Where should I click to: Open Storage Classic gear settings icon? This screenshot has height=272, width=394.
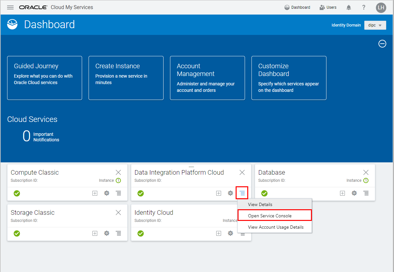click(x=107, y=233)
